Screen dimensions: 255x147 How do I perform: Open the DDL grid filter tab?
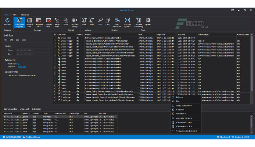[x=17, y=40]
